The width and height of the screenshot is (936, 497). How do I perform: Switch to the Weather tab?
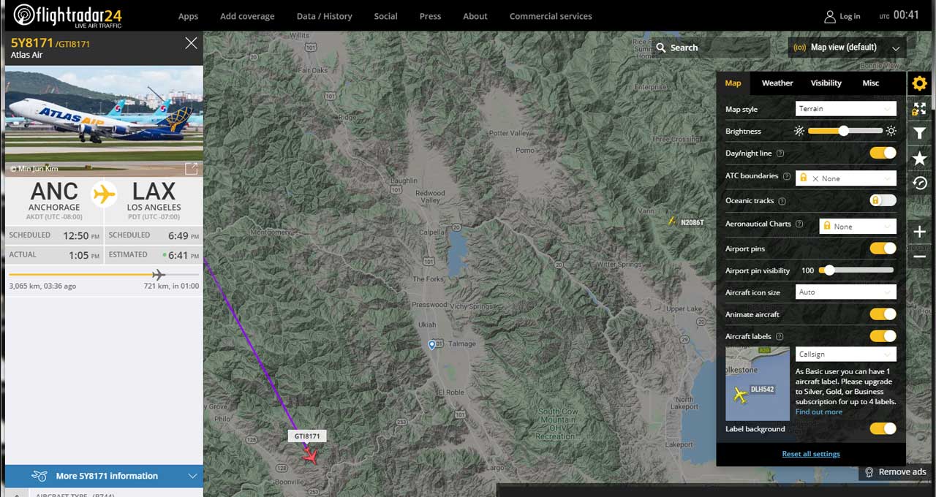(x=777, y=83)
